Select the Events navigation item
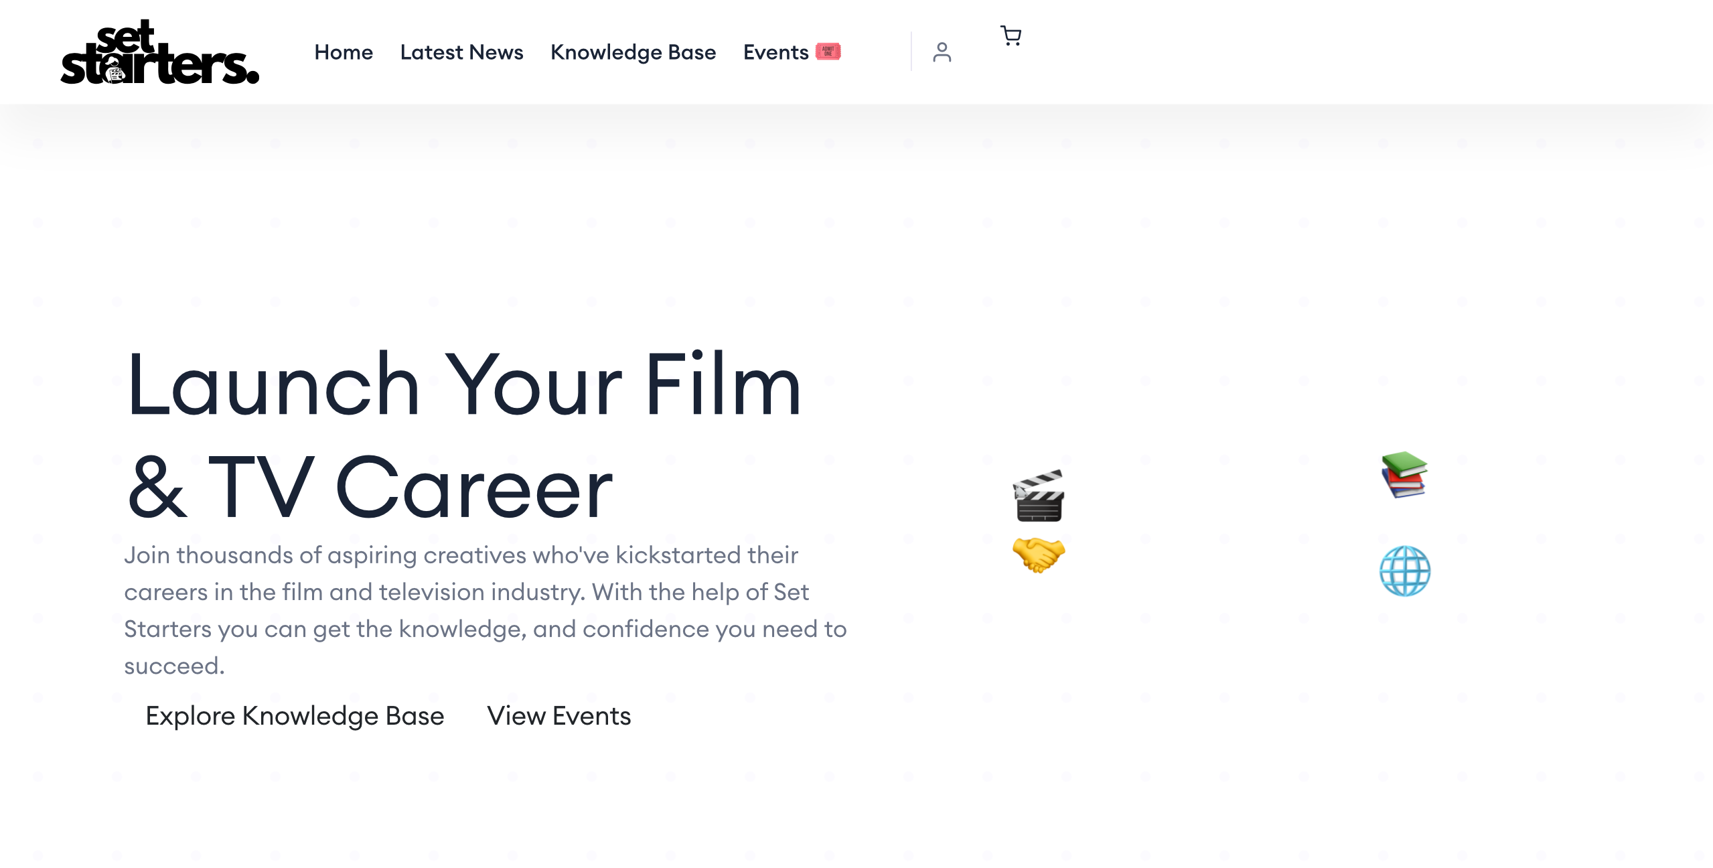Image resolution: width=1713 pixels, height=868 pixels. click(775, 52)
